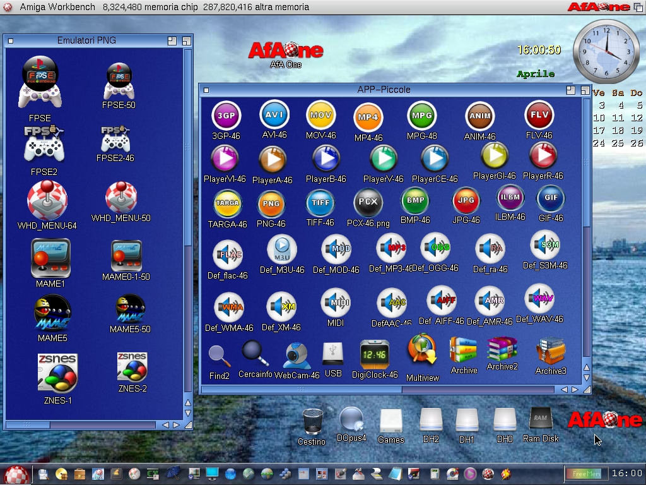
Task: Select the Def_MP3-46 speaker icon
Action: pos(391,249)
